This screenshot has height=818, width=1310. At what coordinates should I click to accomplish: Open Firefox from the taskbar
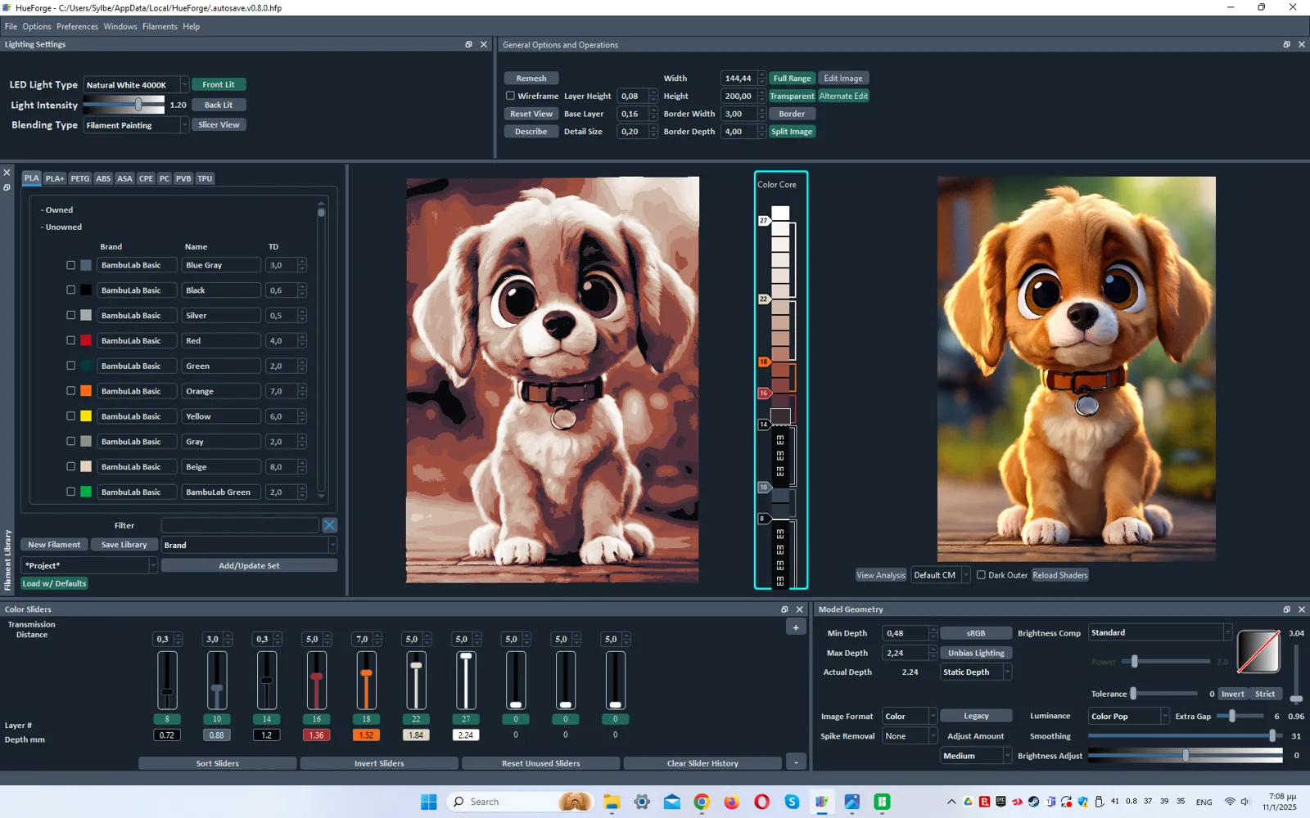point(731,802)
